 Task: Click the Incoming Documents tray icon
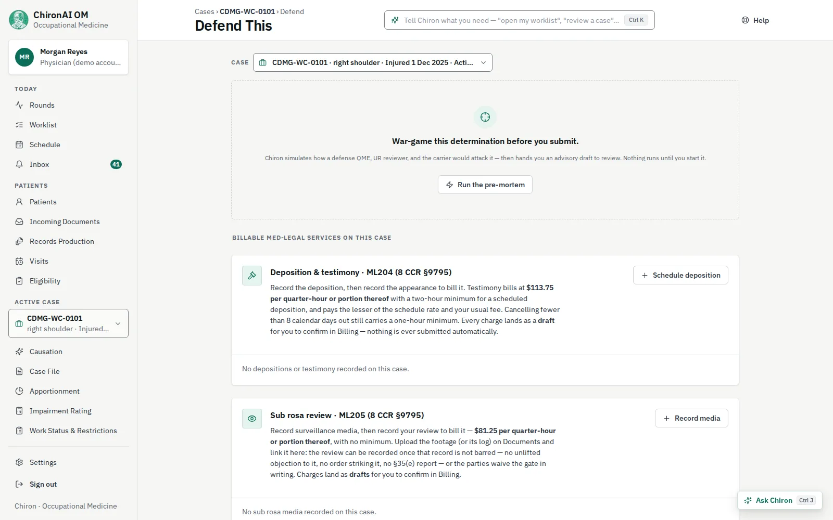coord(19,222)
